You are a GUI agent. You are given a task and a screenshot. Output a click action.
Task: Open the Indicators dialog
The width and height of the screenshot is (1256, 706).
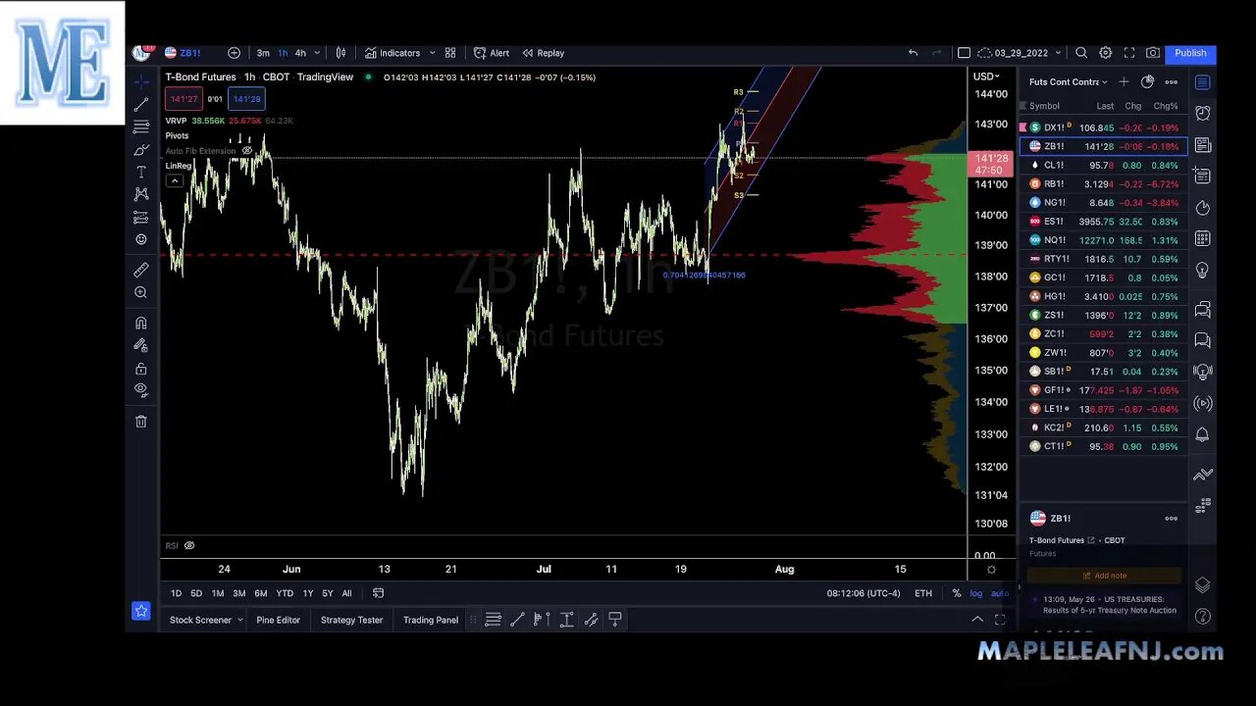[x=392, y=53]
